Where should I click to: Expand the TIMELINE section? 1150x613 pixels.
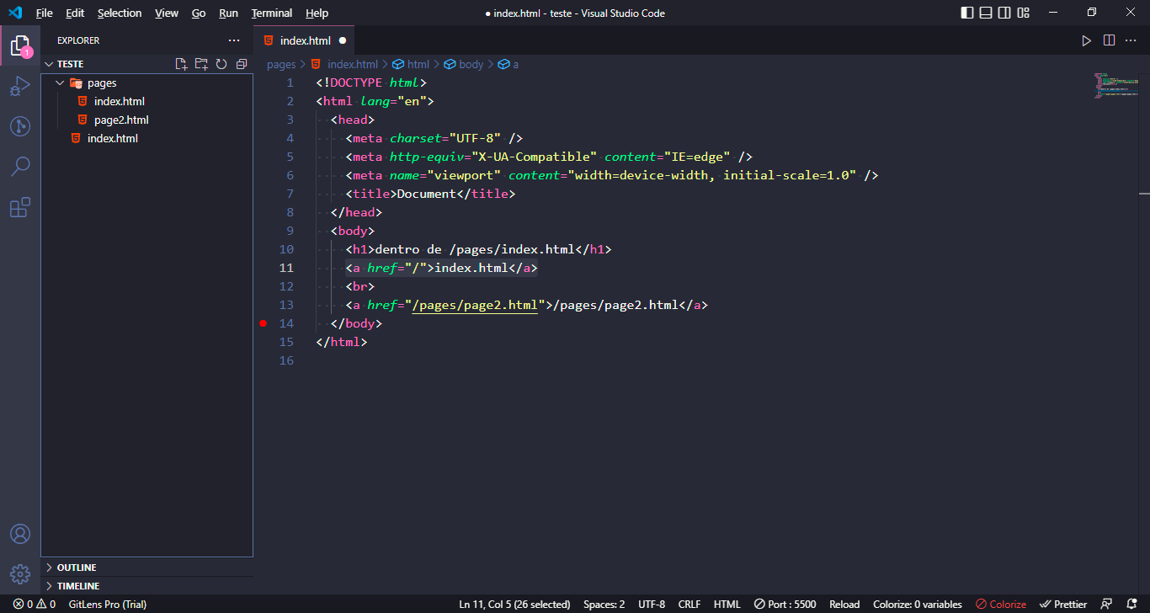pos(49,586)
